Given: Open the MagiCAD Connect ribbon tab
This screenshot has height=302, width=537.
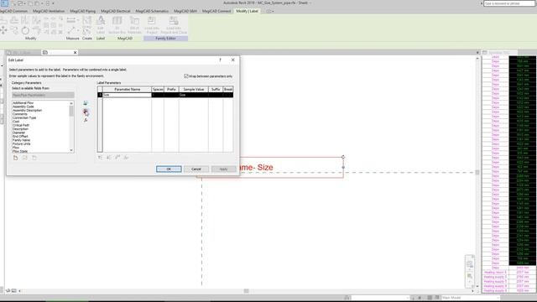Looking at the screenshot, I should [216, 11].
